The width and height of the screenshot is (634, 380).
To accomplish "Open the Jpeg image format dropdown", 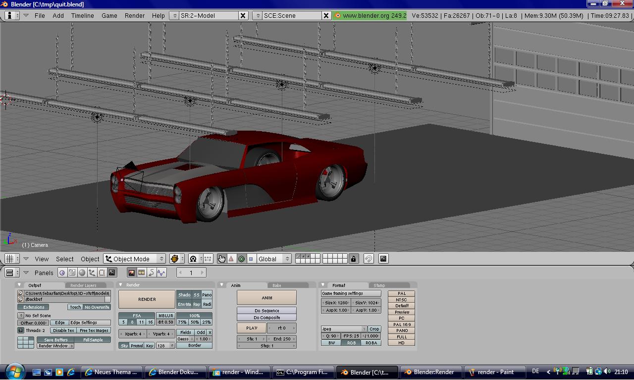I will (344, 329).
